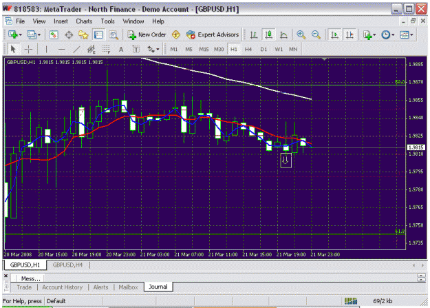The image size is (430, 308).
Task: Draw a horizontal line tool
Action: click(62, 50)
